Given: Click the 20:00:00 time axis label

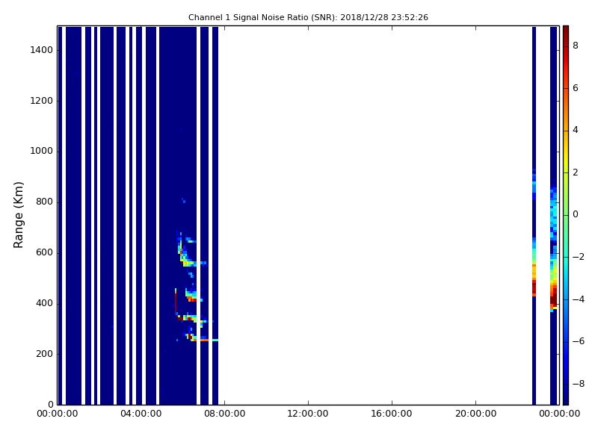Looking at the screenshot, I should (x=475, y=414).
